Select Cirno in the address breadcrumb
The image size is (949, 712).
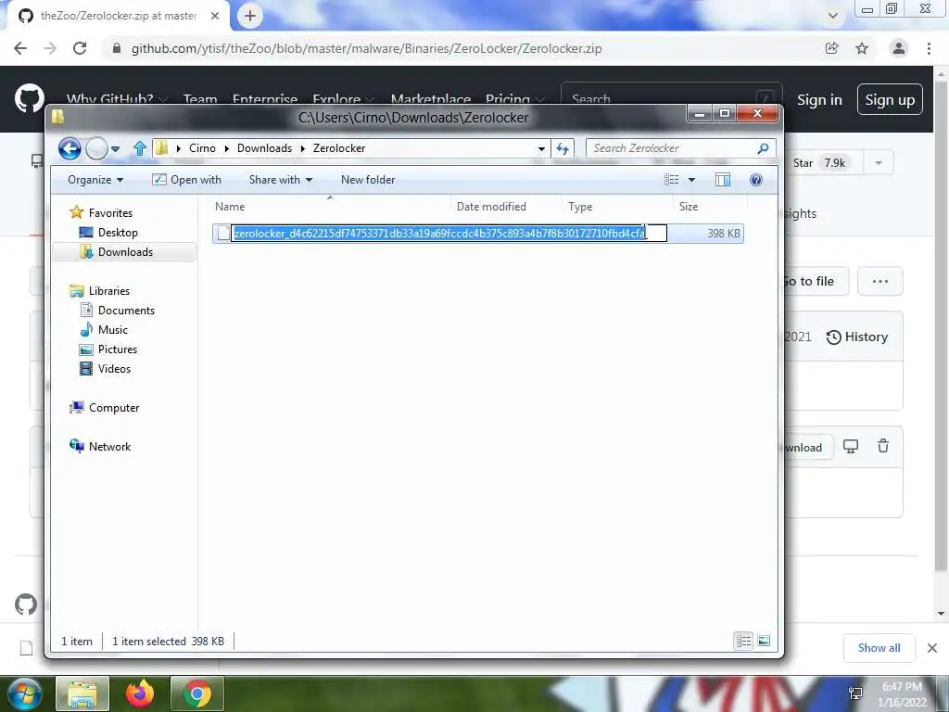(x=202, y=148)
